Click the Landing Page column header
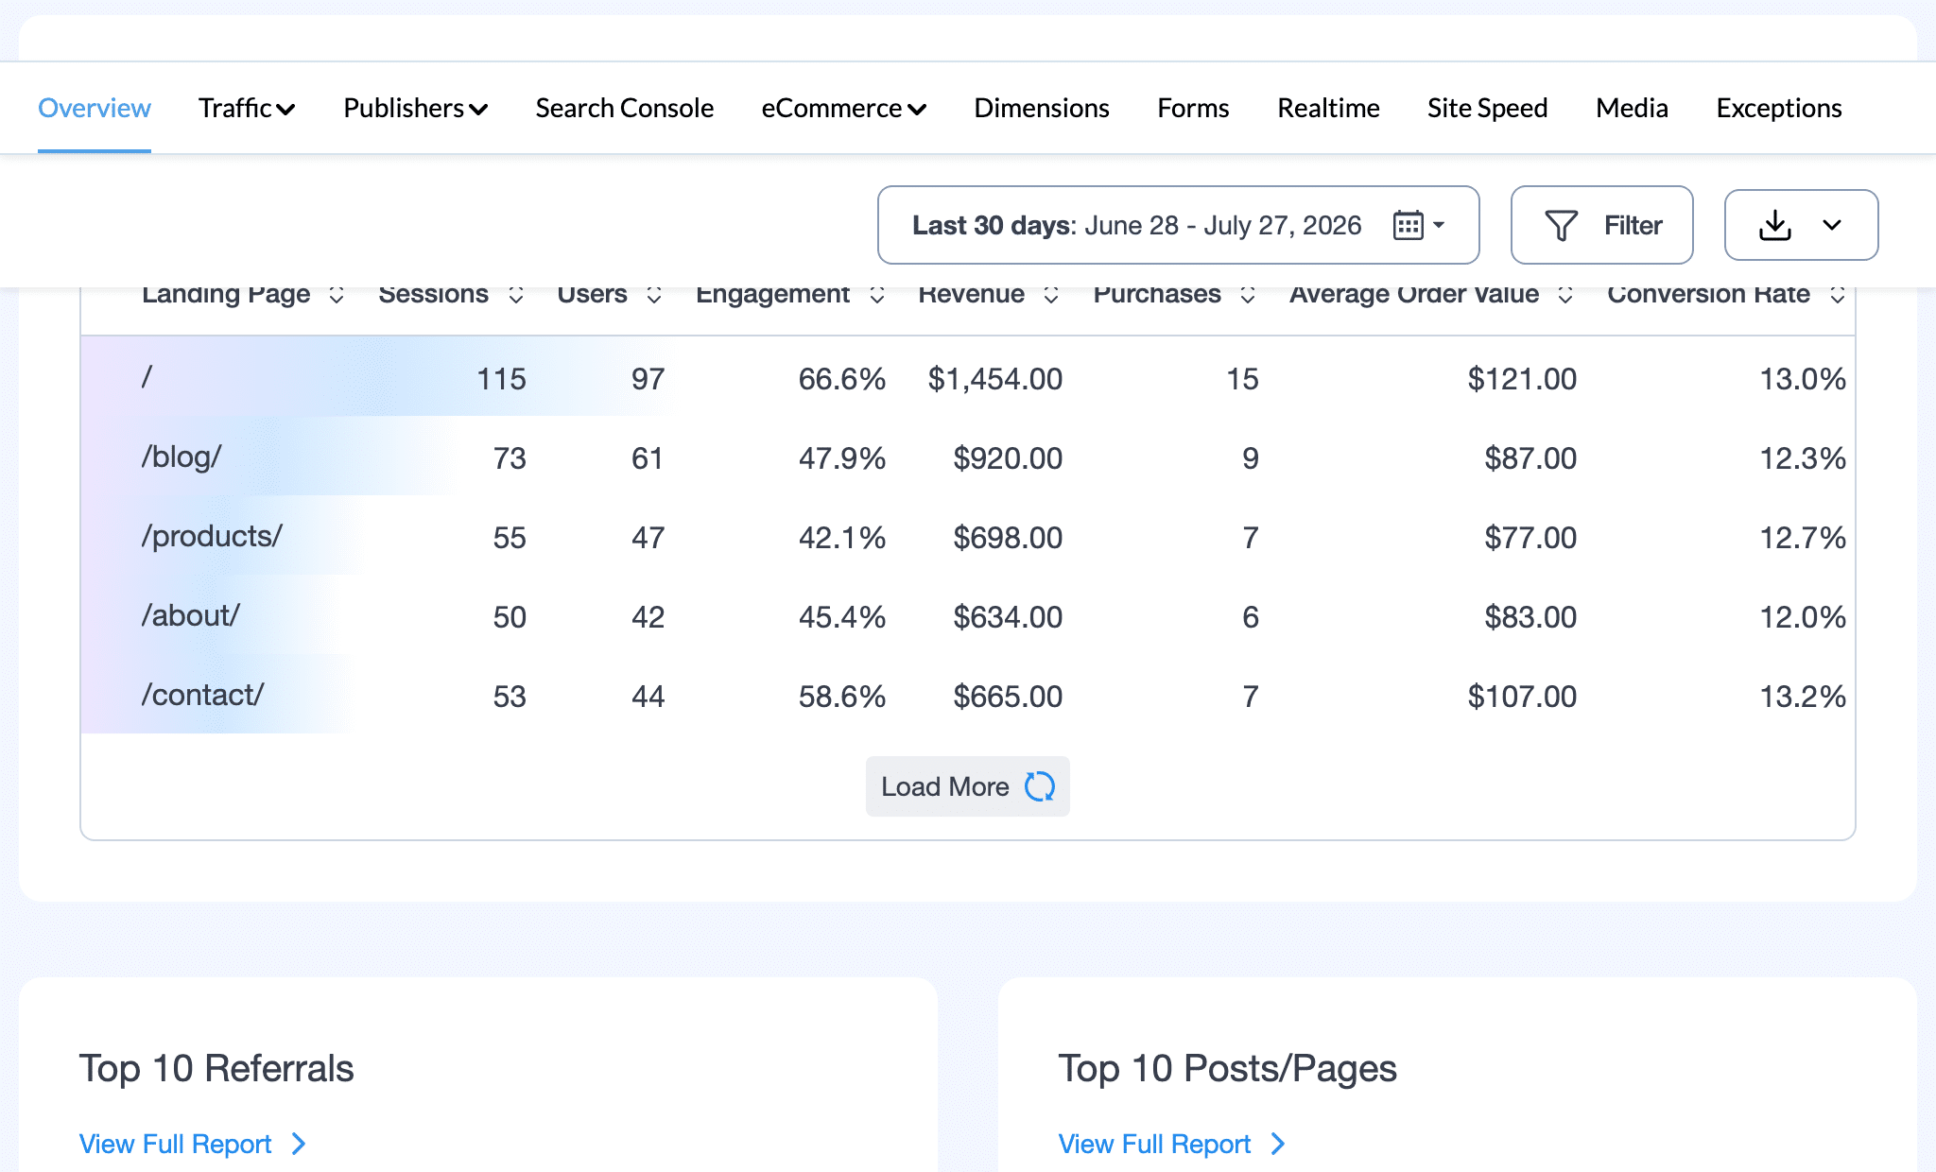The width and height of the screenshot is (1936, 1172). click(226, 294)
